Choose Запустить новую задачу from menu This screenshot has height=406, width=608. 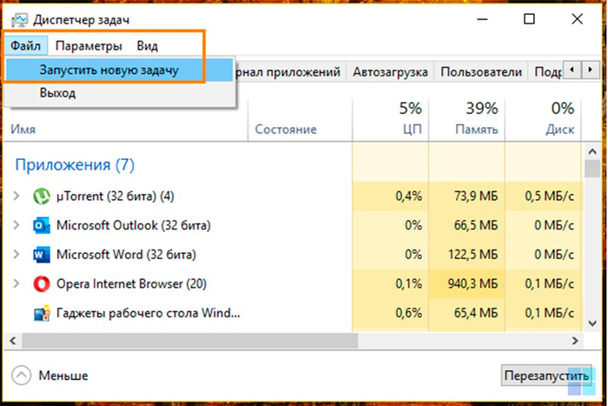[109, 70]
